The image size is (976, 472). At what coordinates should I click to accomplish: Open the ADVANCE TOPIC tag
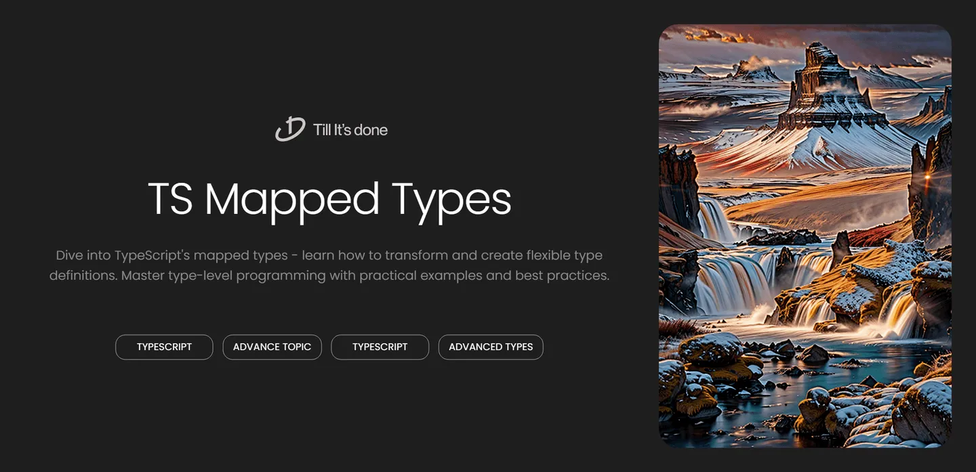272,347
